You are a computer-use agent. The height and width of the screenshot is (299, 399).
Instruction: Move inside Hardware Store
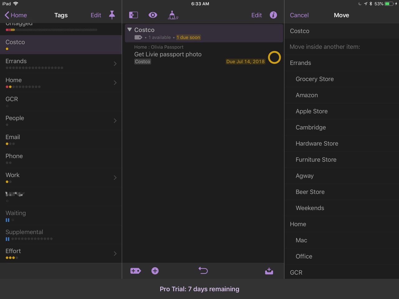[x=342, y=144]
